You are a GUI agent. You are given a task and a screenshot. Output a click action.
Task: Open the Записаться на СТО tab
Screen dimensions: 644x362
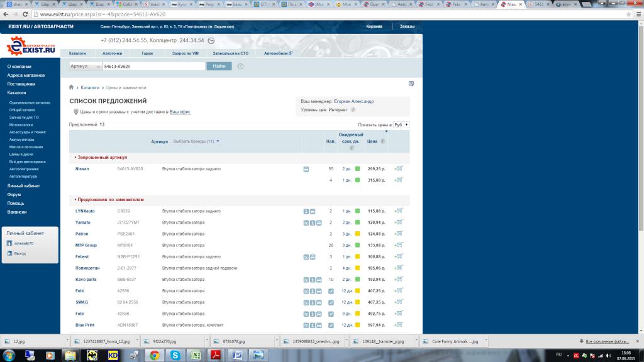click(x=230, y=53)
